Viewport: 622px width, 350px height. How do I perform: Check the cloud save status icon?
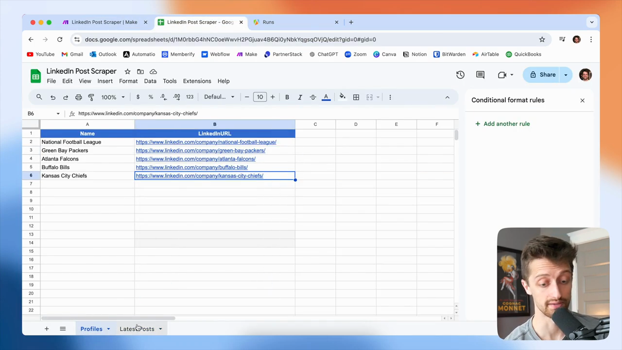(153, 71)
